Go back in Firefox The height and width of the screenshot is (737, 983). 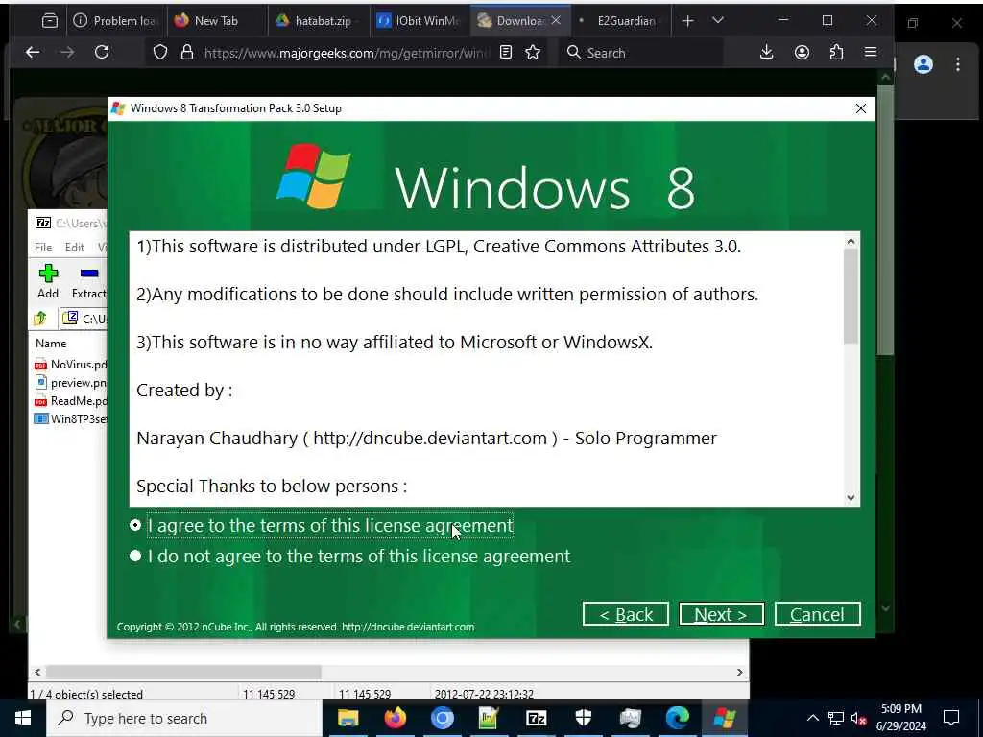pyautogui.click(x=33, y=53)
